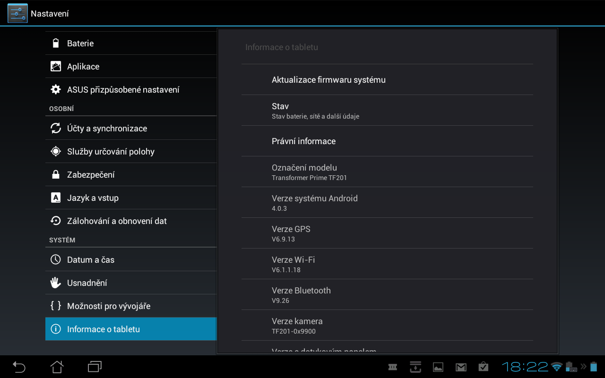Click the curly-braces icon for Možnosti pro vývojáře

tap(55, 306)
